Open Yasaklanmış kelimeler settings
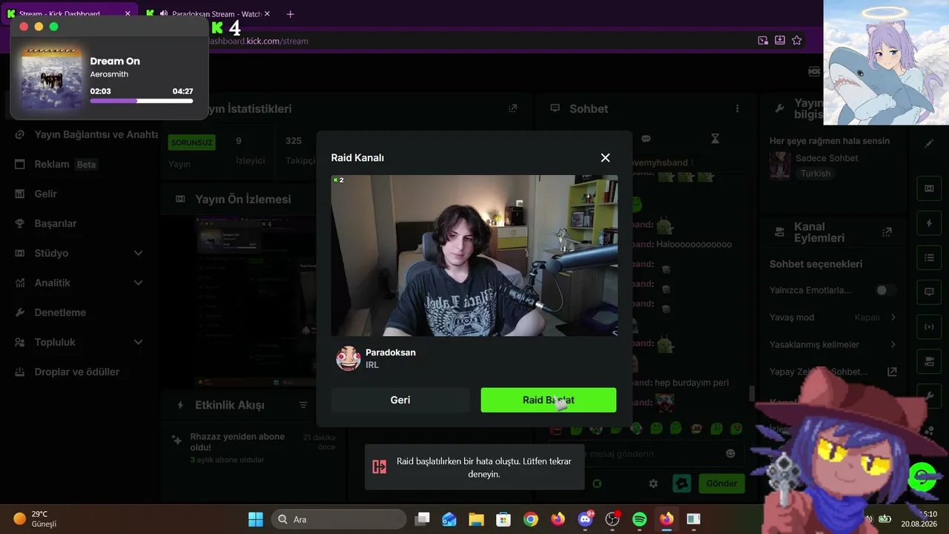 pos(833,344)
